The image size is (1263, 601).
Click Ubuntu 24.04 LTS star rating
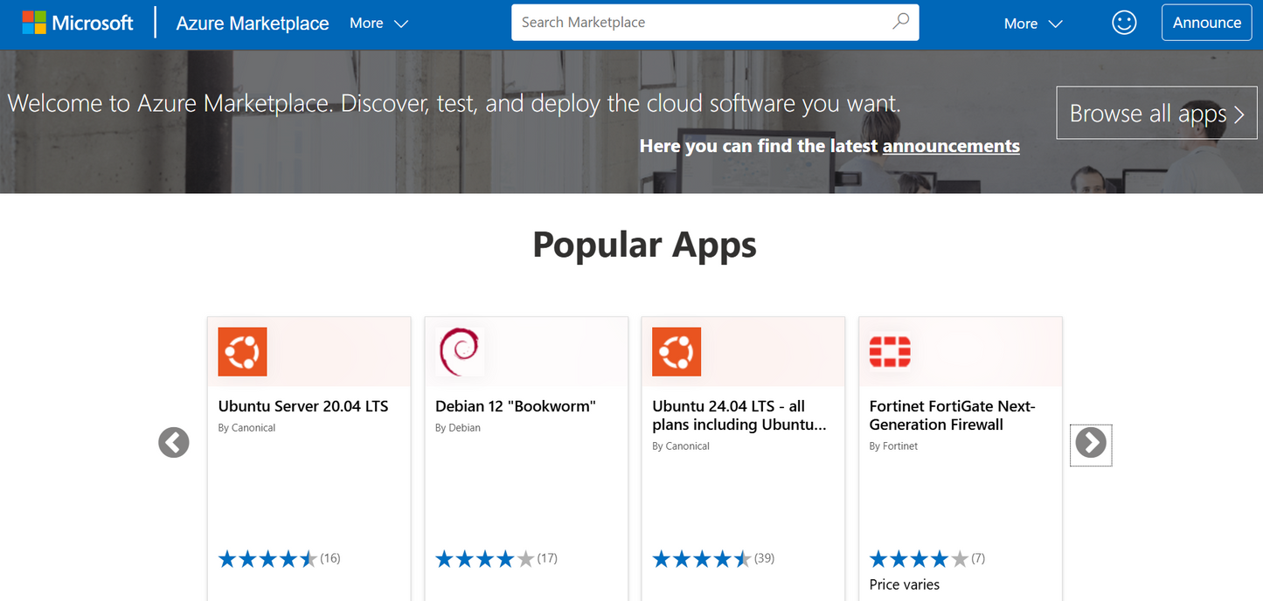coord(702,559)
